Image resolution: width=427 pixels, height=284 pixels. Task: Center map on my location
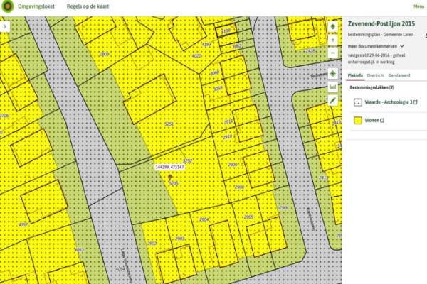[x=332, y=73]
